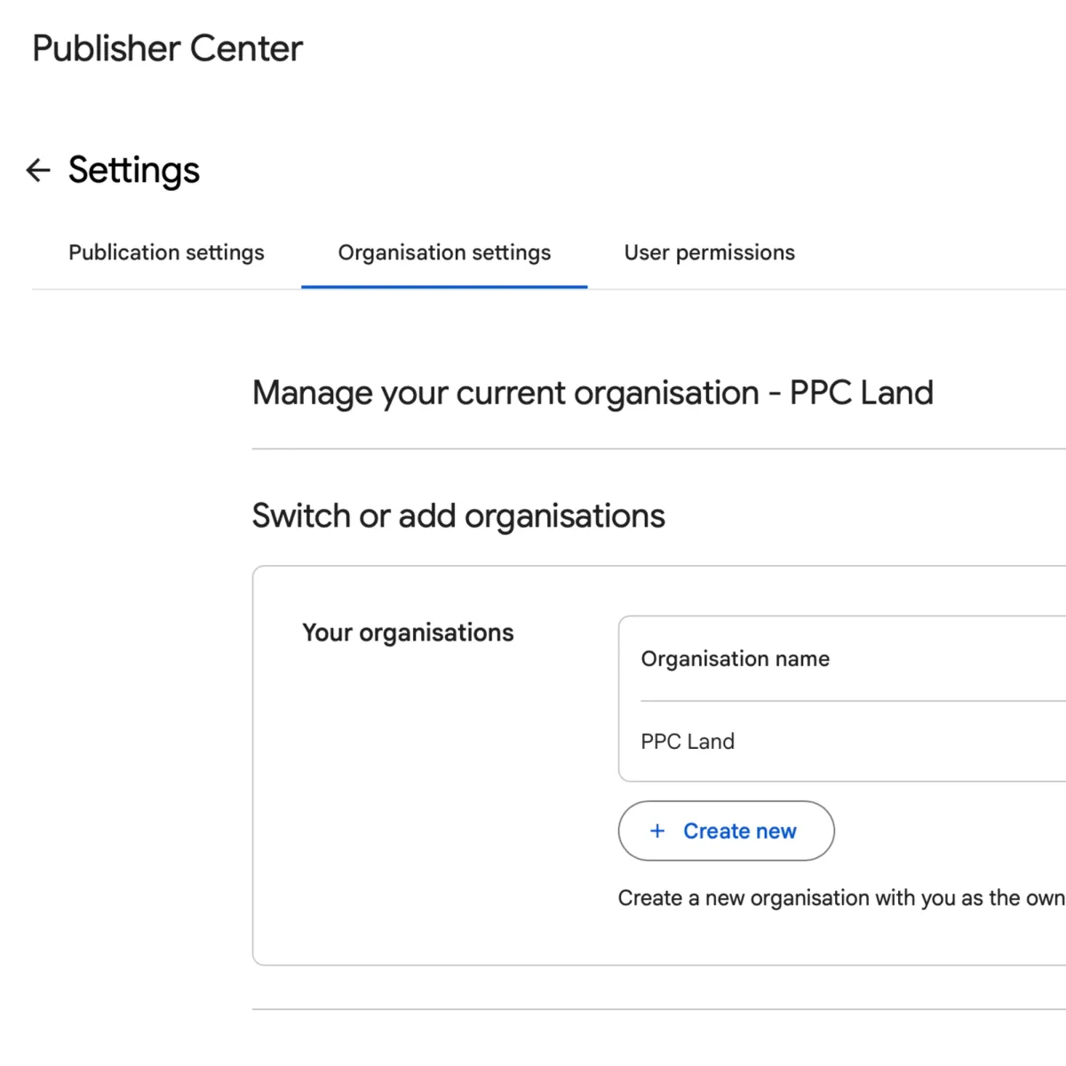Select PPC Land under Organisation name
1066x1066 pixels.
click(688, 741)
